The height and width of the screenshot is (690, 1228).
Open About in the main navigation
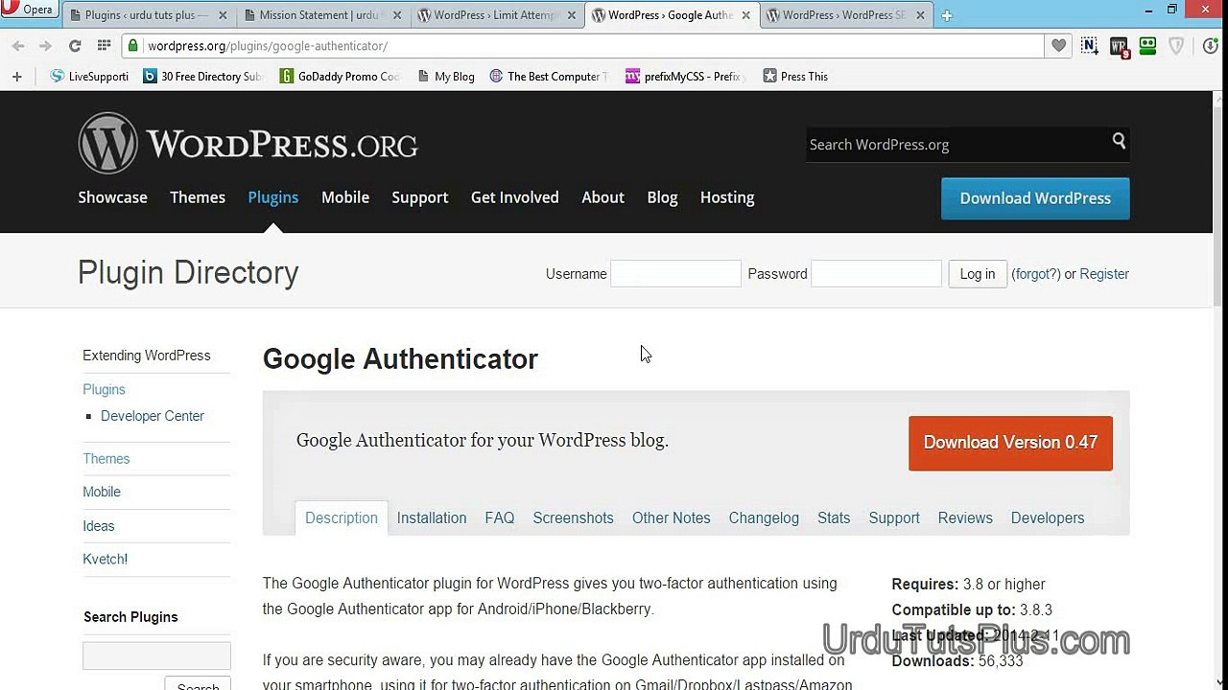pyautogui.click(x=602, y=197)
